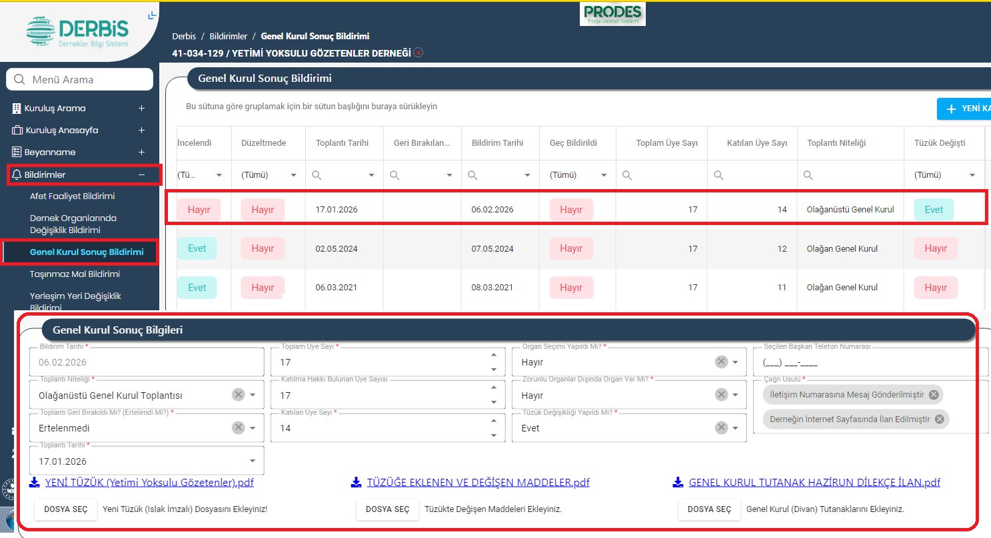Remove Derneğin İnternet Sayfasında İlan Edilmiştir tag

pos(939,419)
